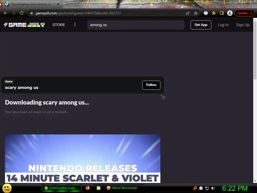Go back to the previous page
The width and height of the screenshot is (257, 193).
click(x=6, y=13)
